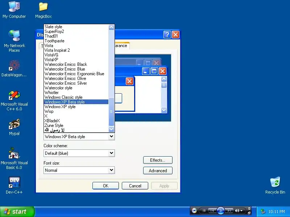This screenshot has width=290, height=217.
Task: Collapse the Windows XP Beta style combo box
Action: point(111,137)
